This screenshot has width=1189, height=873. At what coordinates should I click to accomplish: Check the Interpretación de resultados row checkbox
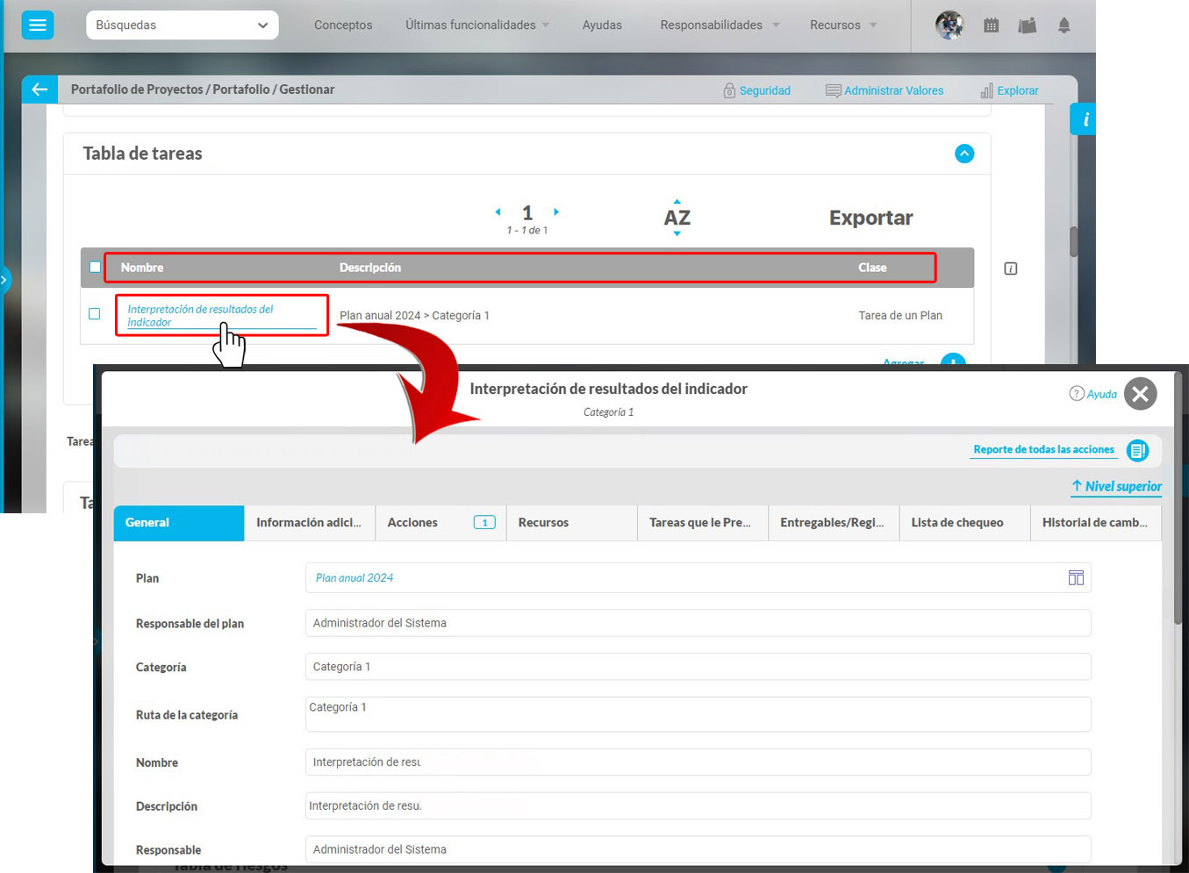click(95, 314)
